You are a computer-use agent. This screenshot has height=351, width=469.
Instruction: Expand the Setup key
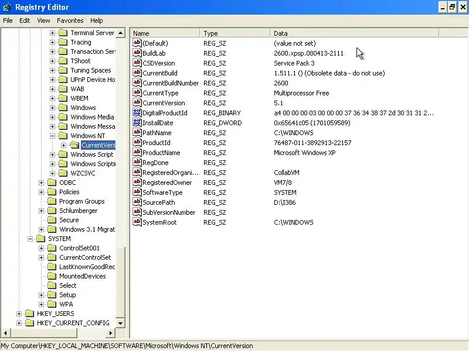tap(41, 295)
